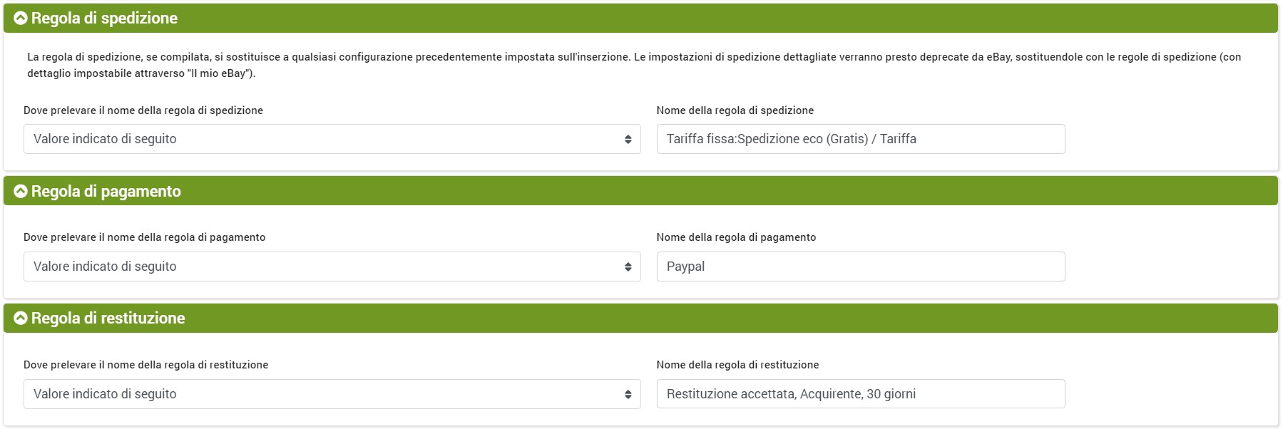1283x429 pixels.
Task: Click the 'Restituzione accettata, Acquirente, 30 giorni' field
Action: [860, 394]
